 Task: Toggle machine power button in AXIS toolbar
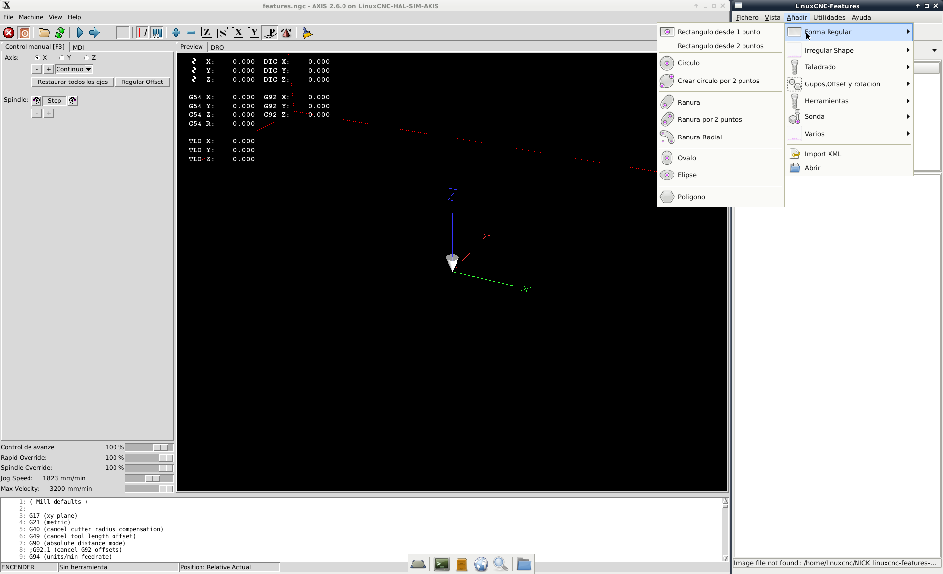(x=25, y=33)
